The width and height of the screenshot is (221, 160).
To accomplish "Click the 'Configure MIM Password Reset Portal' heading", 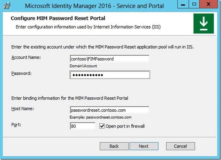I will coord(58,18).
